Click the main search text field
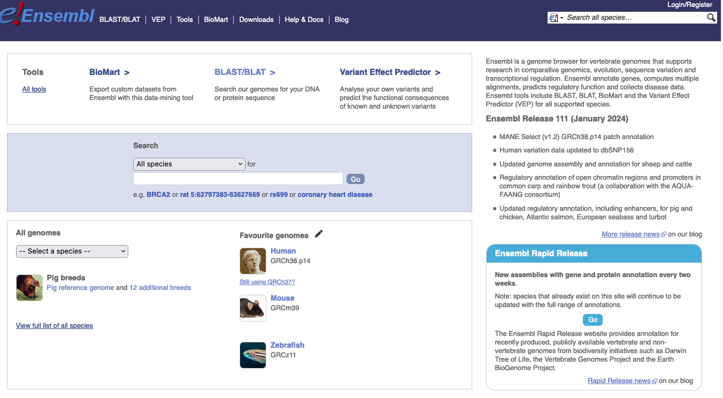Viewport: 723px width, 398px height. (x=238, y=179)
